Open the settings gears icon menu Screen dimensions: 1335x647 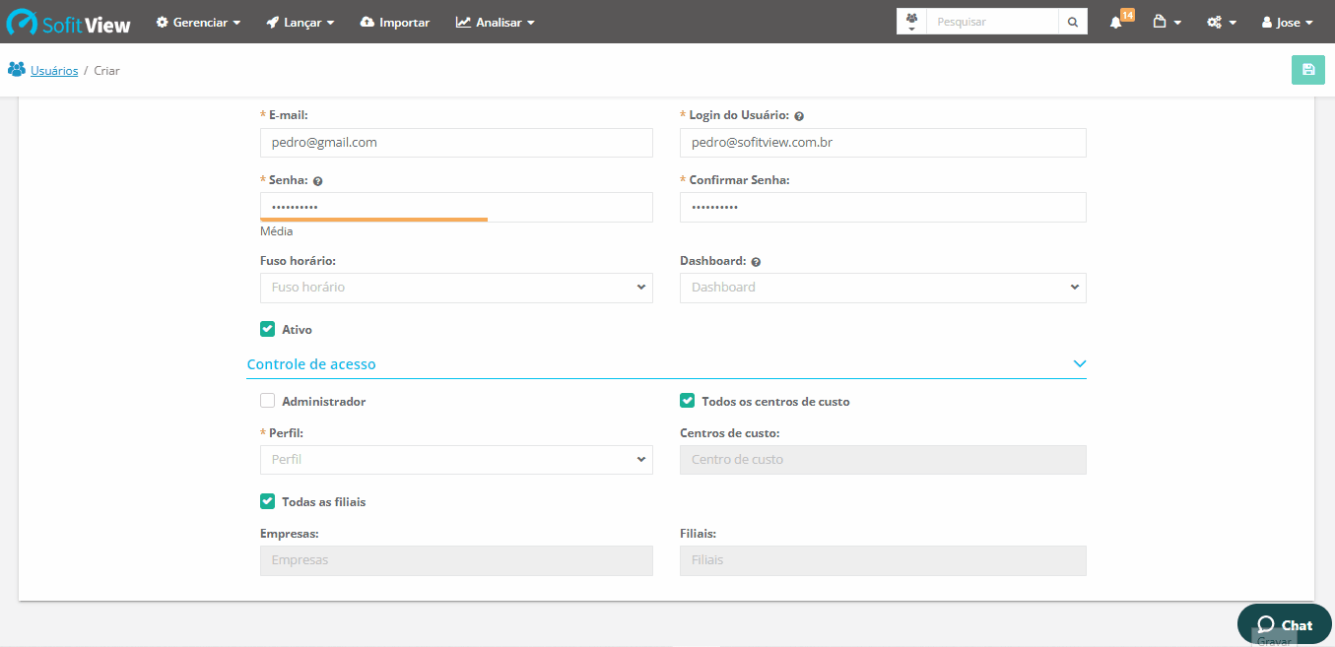click(x=1221, y=22)
